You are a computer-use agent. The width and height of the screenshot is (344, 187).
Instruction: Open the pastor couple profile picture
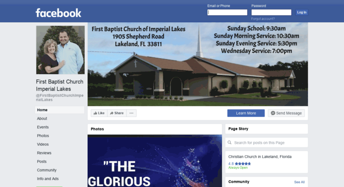tap(60, 50)
